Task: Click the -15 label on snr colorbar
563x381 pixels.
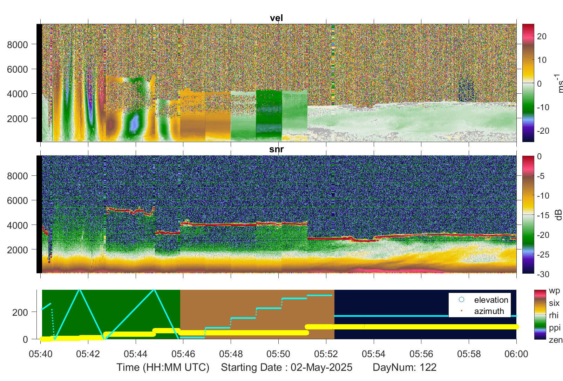Action: click(x=543, y=215)
